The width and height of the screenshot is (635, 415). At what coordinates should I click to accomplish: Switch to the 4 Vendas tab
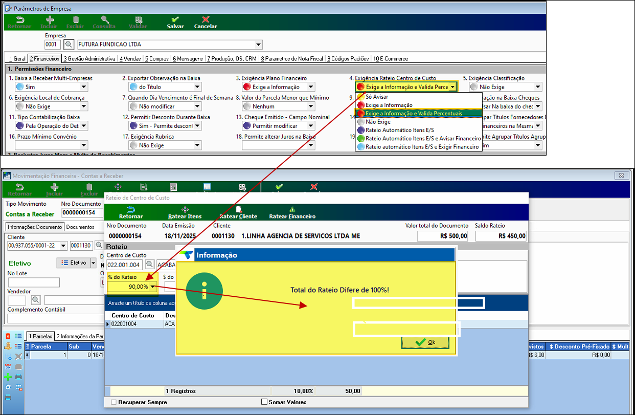(130, 59)
